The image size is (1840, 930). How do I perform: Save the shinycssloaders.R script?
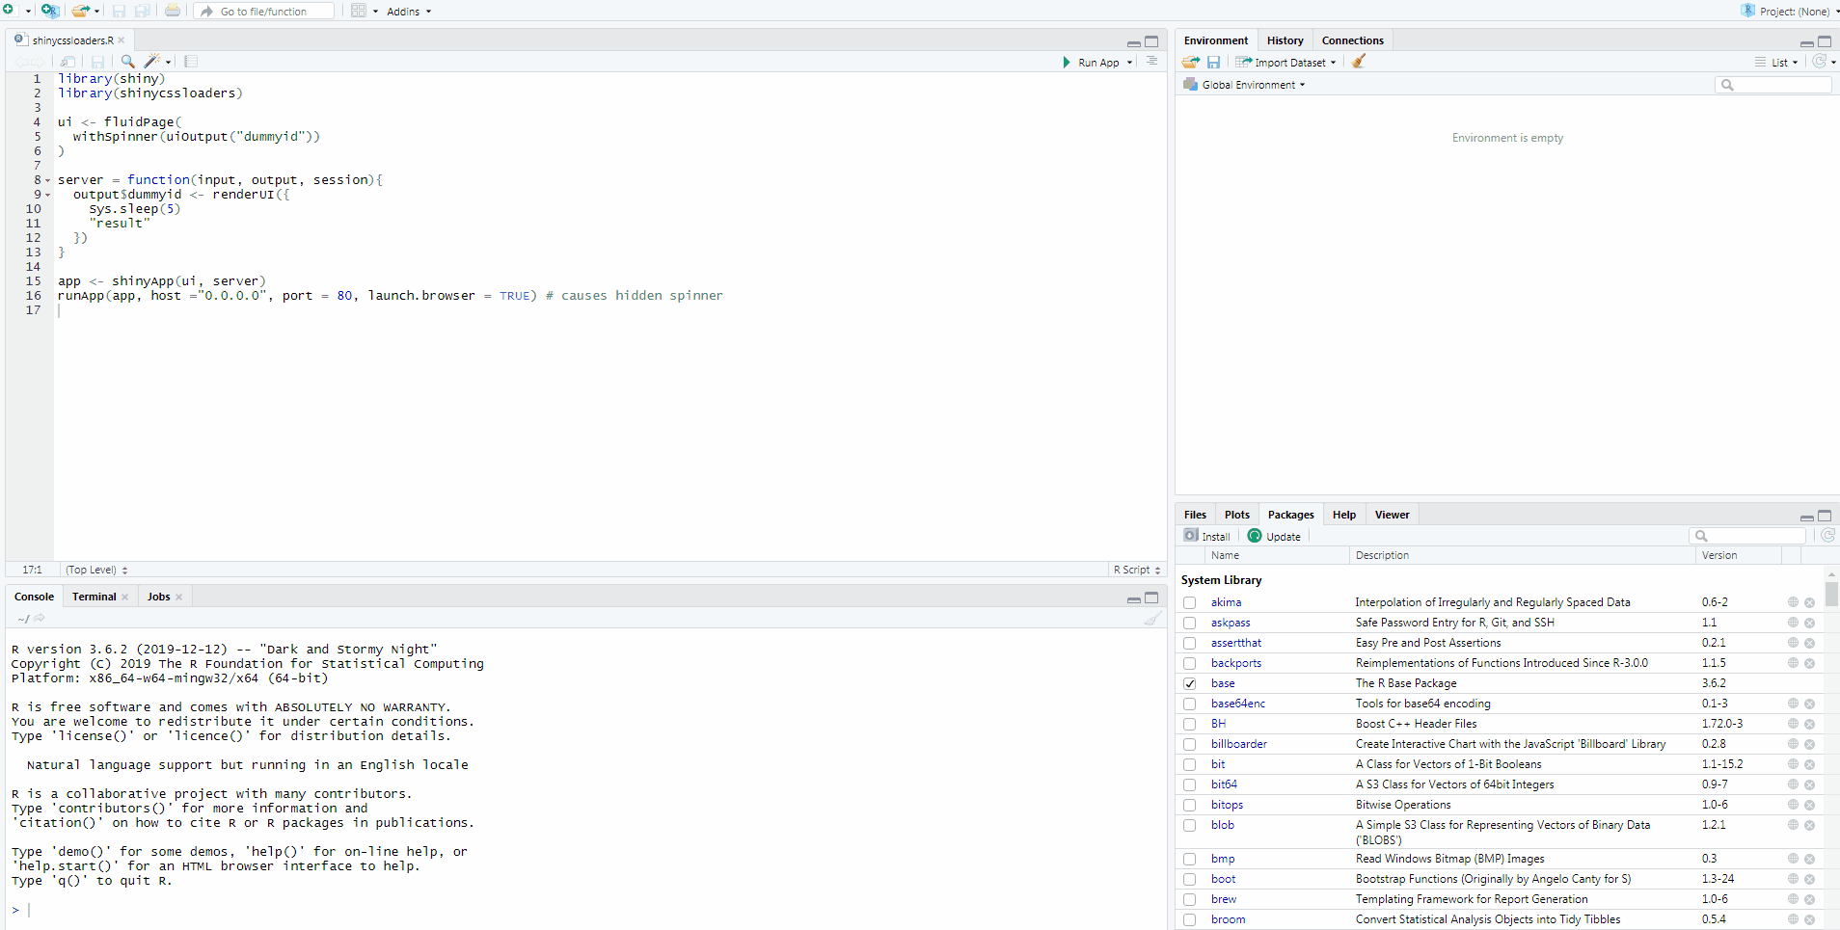[98, 61]
